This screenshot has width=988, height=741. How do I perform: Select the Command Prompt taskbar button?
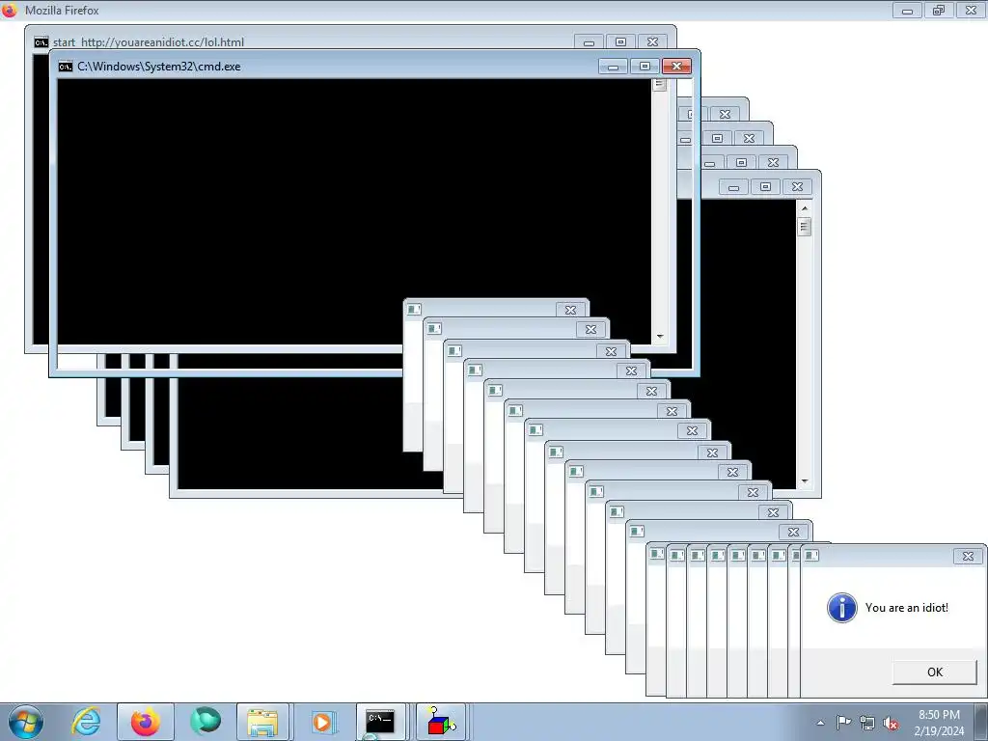pos(380,722)
